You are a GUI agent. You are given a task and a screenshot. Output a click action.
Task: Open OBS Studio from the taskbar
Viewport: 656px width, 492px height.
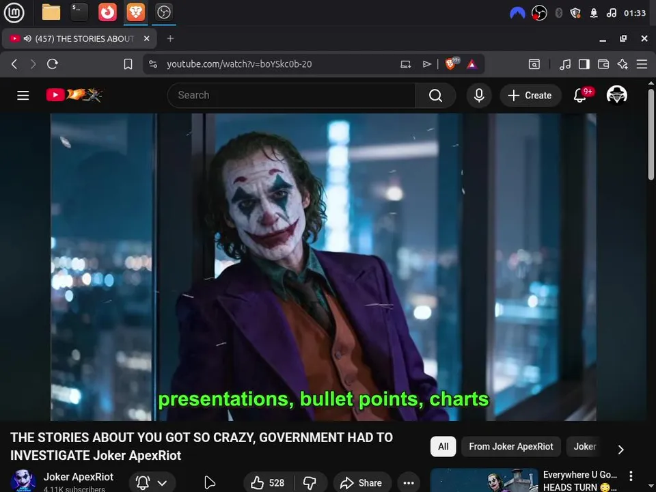[163, 12]
